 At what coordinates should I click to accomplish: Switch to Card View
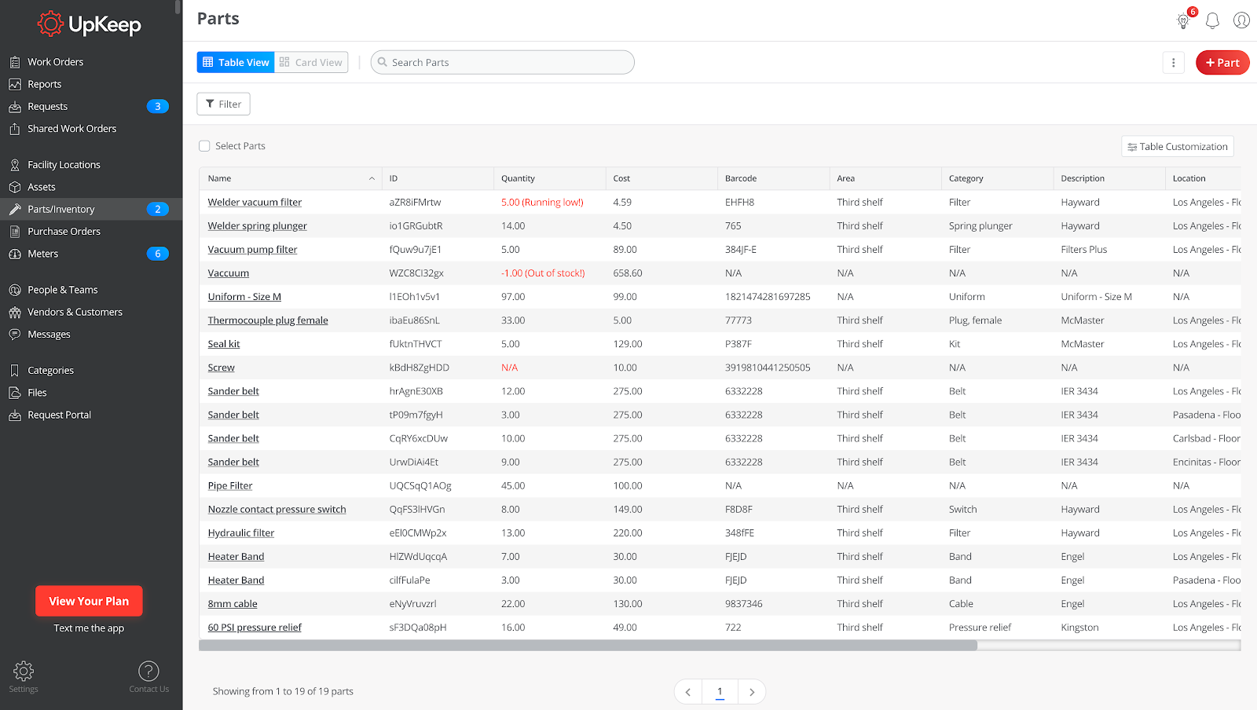[310, 62]
